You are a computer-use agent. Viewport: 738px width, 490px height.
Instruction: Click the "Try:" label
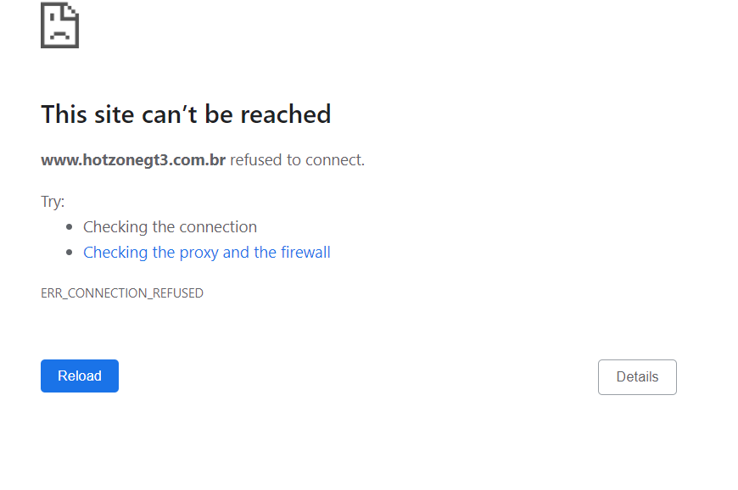53,202
